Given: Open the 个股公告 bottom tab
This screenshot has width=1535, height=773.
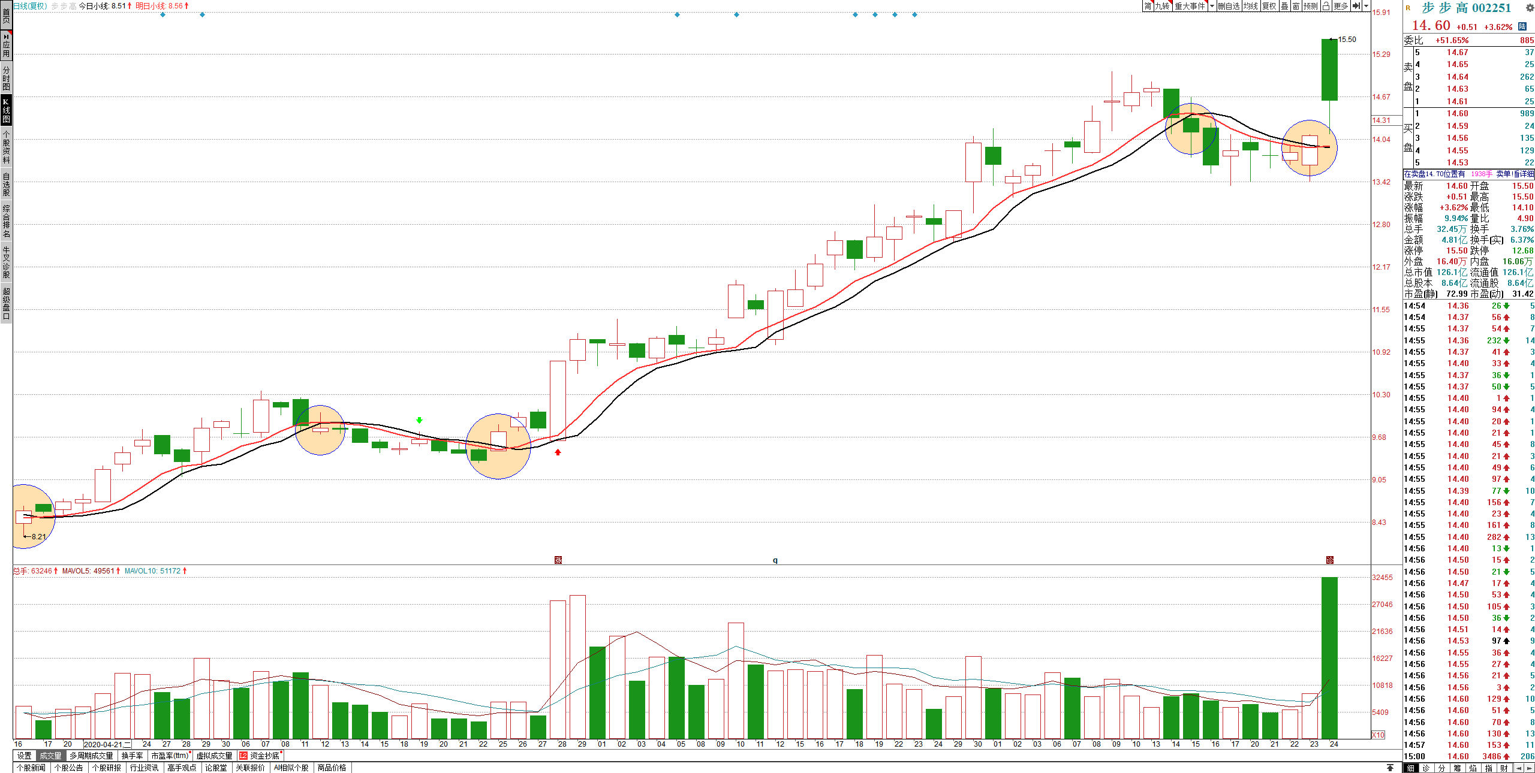Looking at the screenshot, I should tap(68, 768).
